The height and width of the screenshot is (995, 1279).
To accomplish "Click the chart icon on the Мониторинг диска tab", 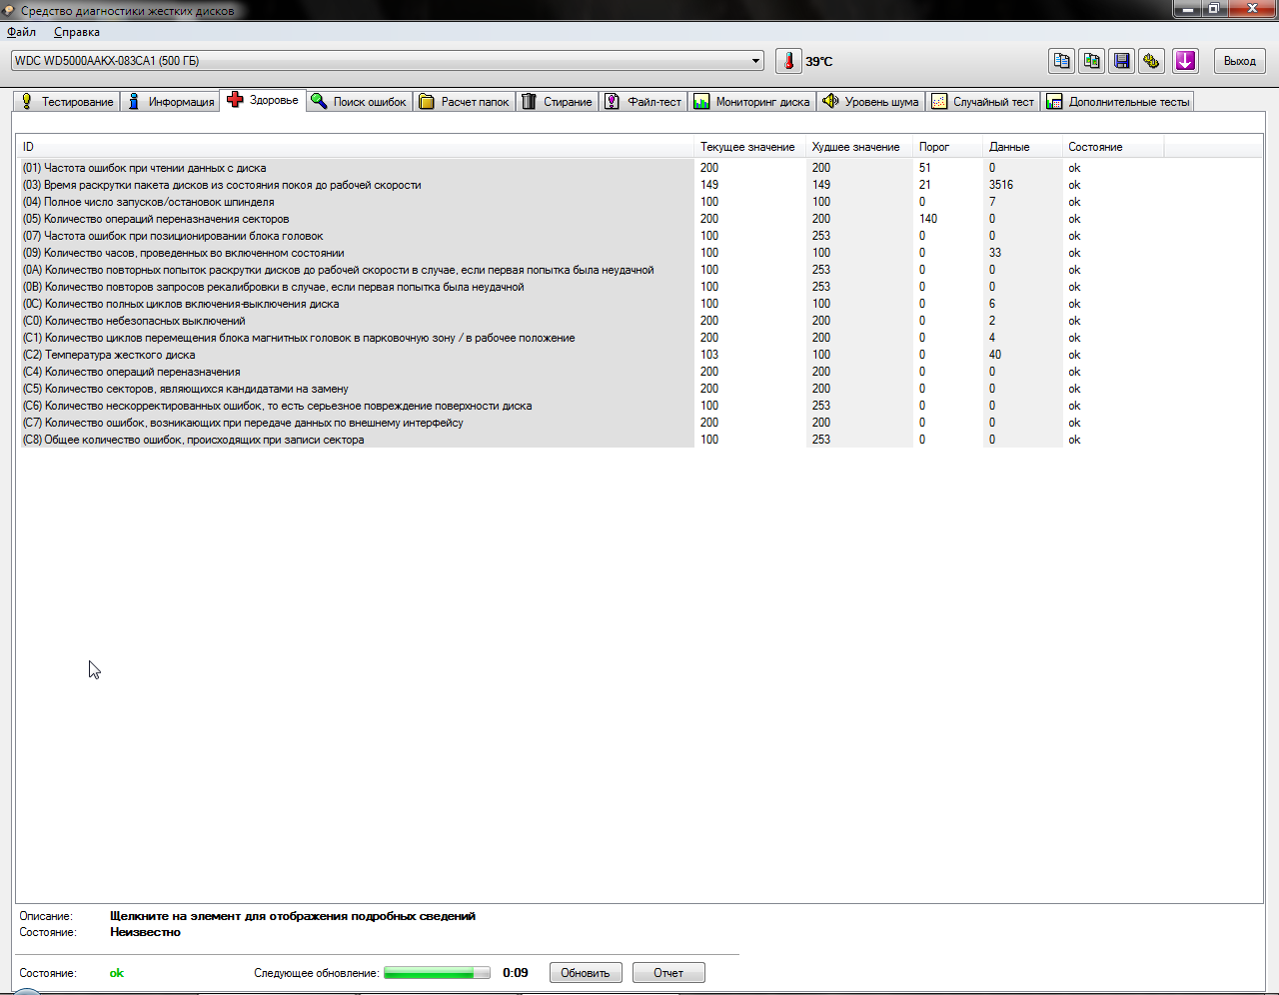I will coord(701,102).
